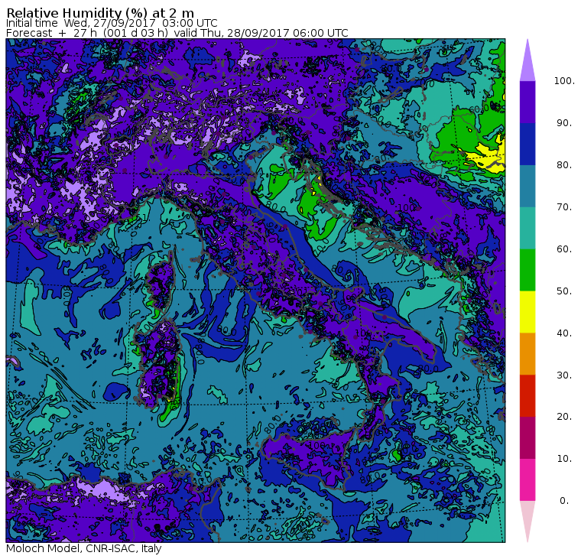Click the '70.' colorbar label
This screenshot has height=559, width=581.
coord(564,206)
